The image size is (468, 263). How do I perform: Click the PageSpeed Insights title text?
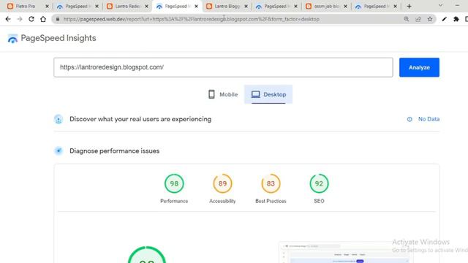coord(58,38)
